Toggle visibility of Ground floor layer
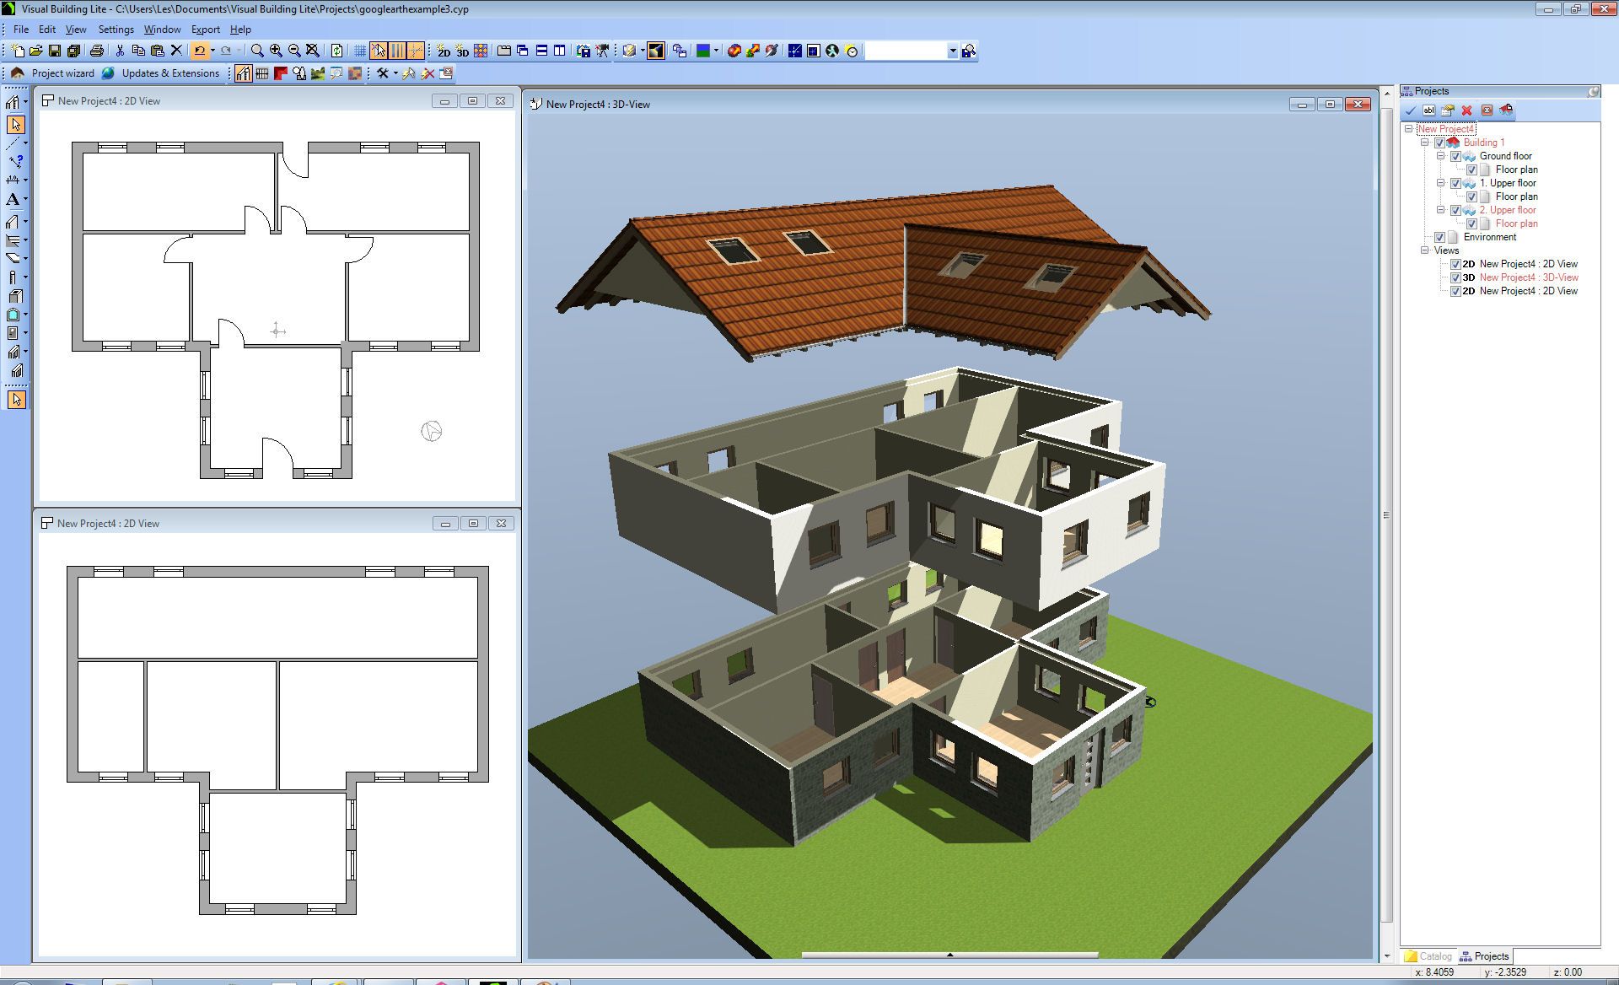The image size is (1619, 985). pos(1454,155)
